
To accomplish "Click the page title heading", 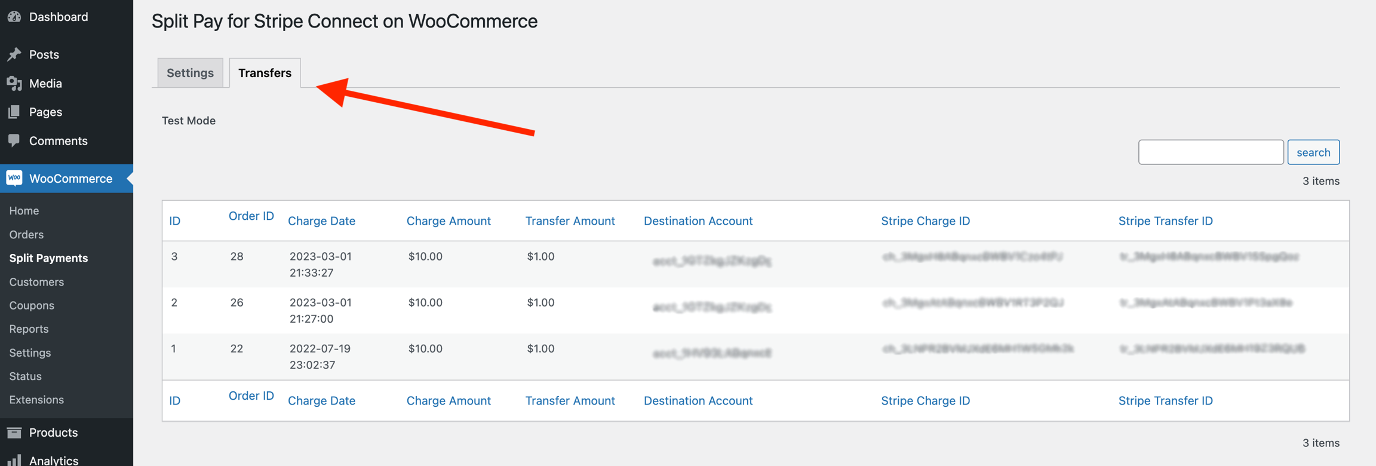I will click(345, 21).
